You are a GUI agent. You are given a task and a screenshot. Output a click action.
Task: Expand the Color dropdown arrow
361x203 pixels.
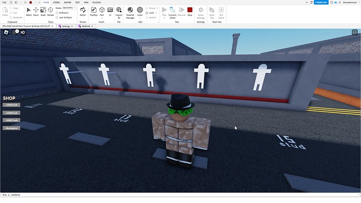pyautogui.click(x=140, y=18)
